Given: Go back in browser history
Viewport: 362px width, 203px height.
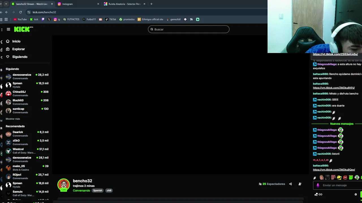Looking at the screenshot, I should (7, 12).
